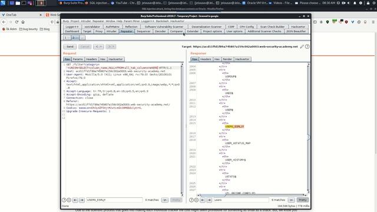Open the response search settings gear icon
This screenshot has height=212, width=377.
(196, 200)
